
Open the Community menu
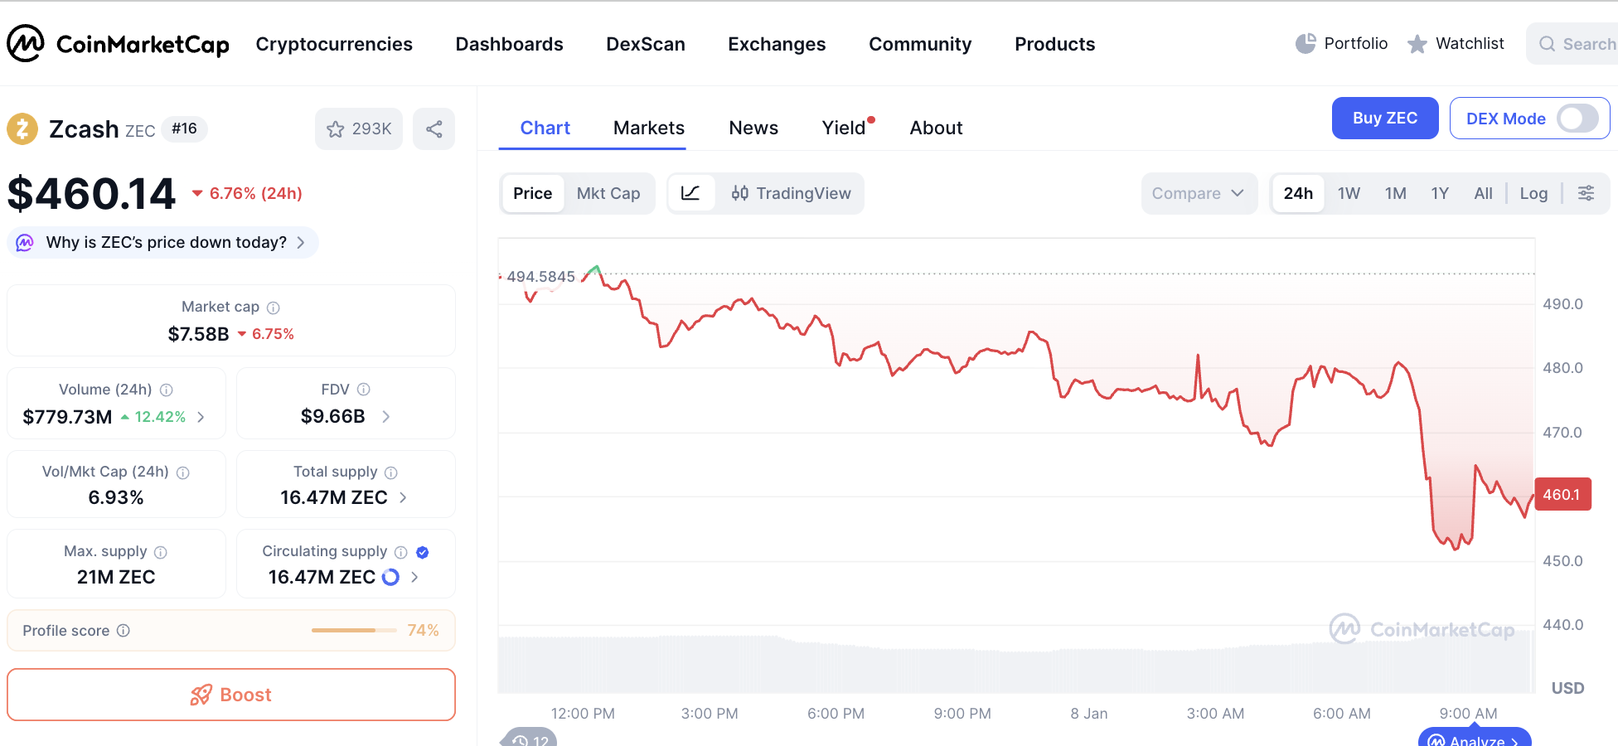[x=919, y=43]
